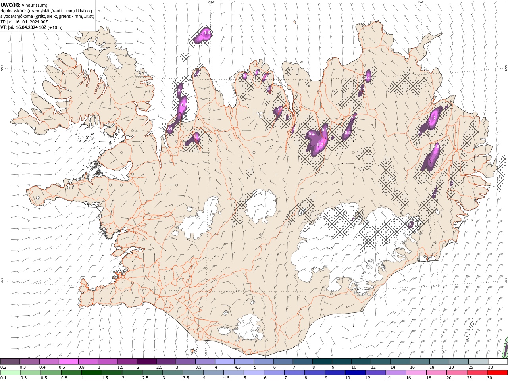Image resolution: width=508 pixels, height=381 pixels.
Task: Click the dusky mauve 0.2 swatch in upper legend
Action: click(x=10, y=362)
